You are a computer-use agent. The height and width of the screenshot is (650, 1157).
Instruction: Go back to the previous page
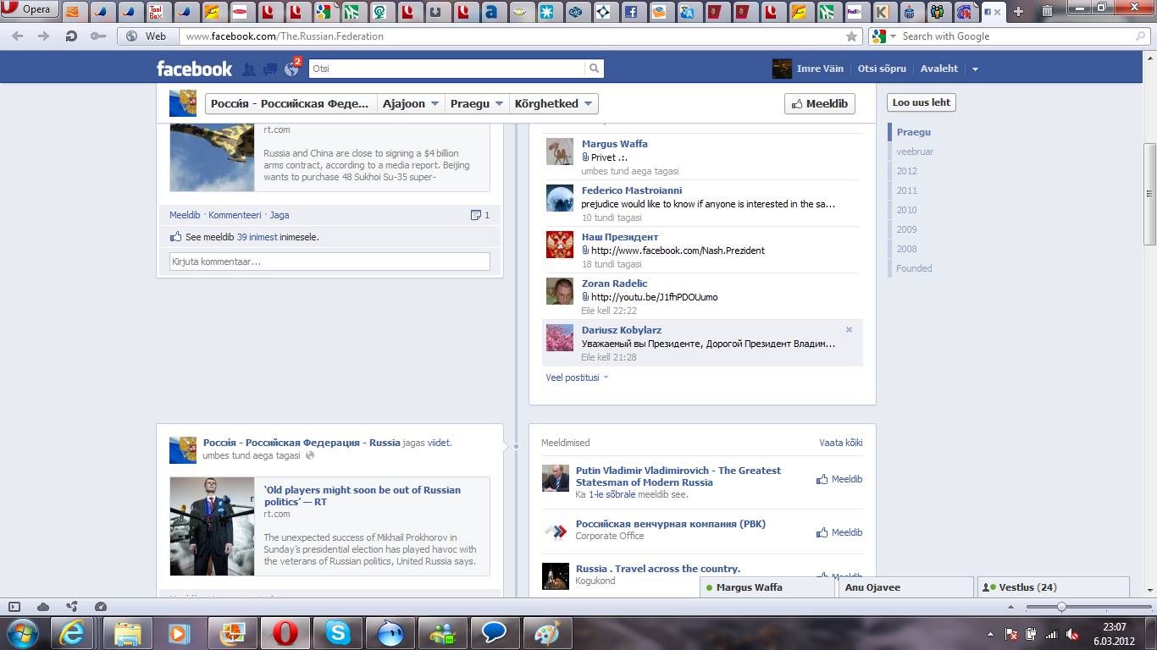click(x=17, y=36)
